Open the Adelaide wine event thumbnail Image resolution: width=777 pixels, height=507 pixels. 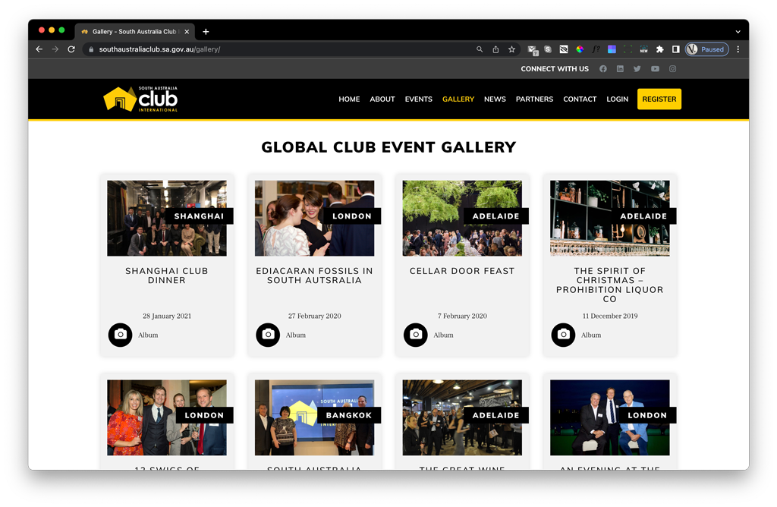pyautogui.click(x=462, y=417)
